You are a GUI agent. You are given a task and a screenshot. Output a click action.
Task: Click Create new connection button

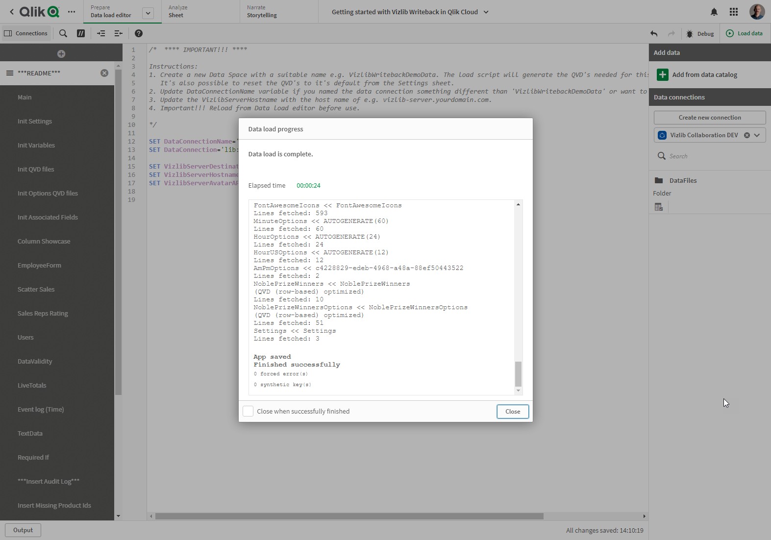tap(710, 118)
